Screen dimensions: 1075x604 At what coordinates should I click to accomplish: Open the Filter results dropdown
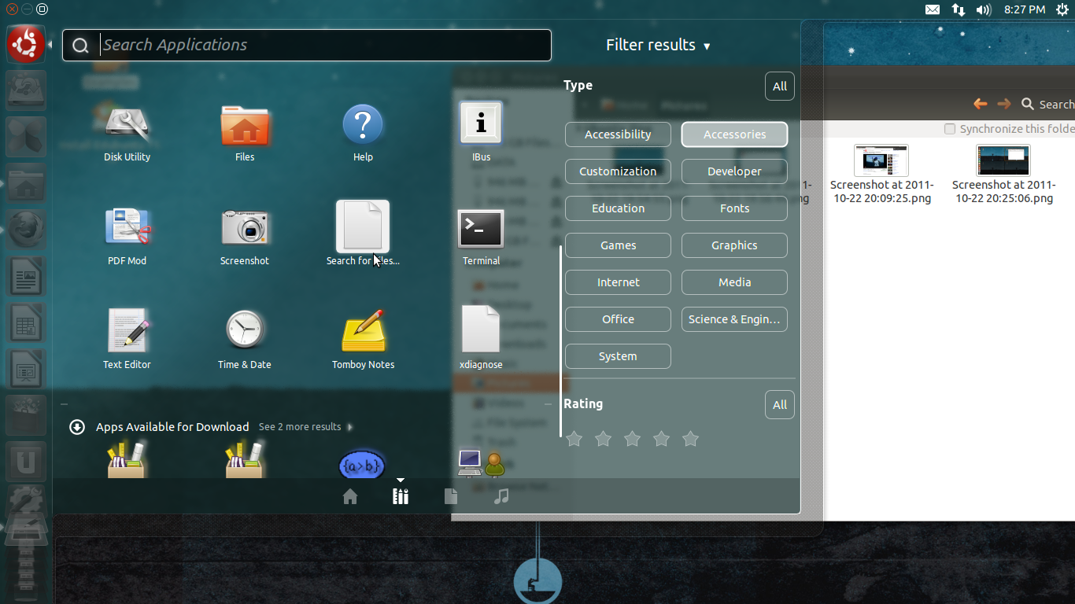659,45
